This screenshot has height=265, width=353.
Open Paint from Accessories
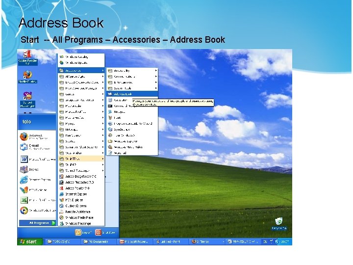pyautogui.click(x=132, y=118)
